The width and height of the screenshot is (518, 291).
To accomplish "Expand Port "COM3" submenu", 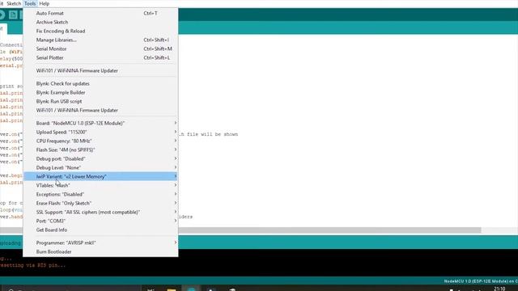I will coord(100,221).
